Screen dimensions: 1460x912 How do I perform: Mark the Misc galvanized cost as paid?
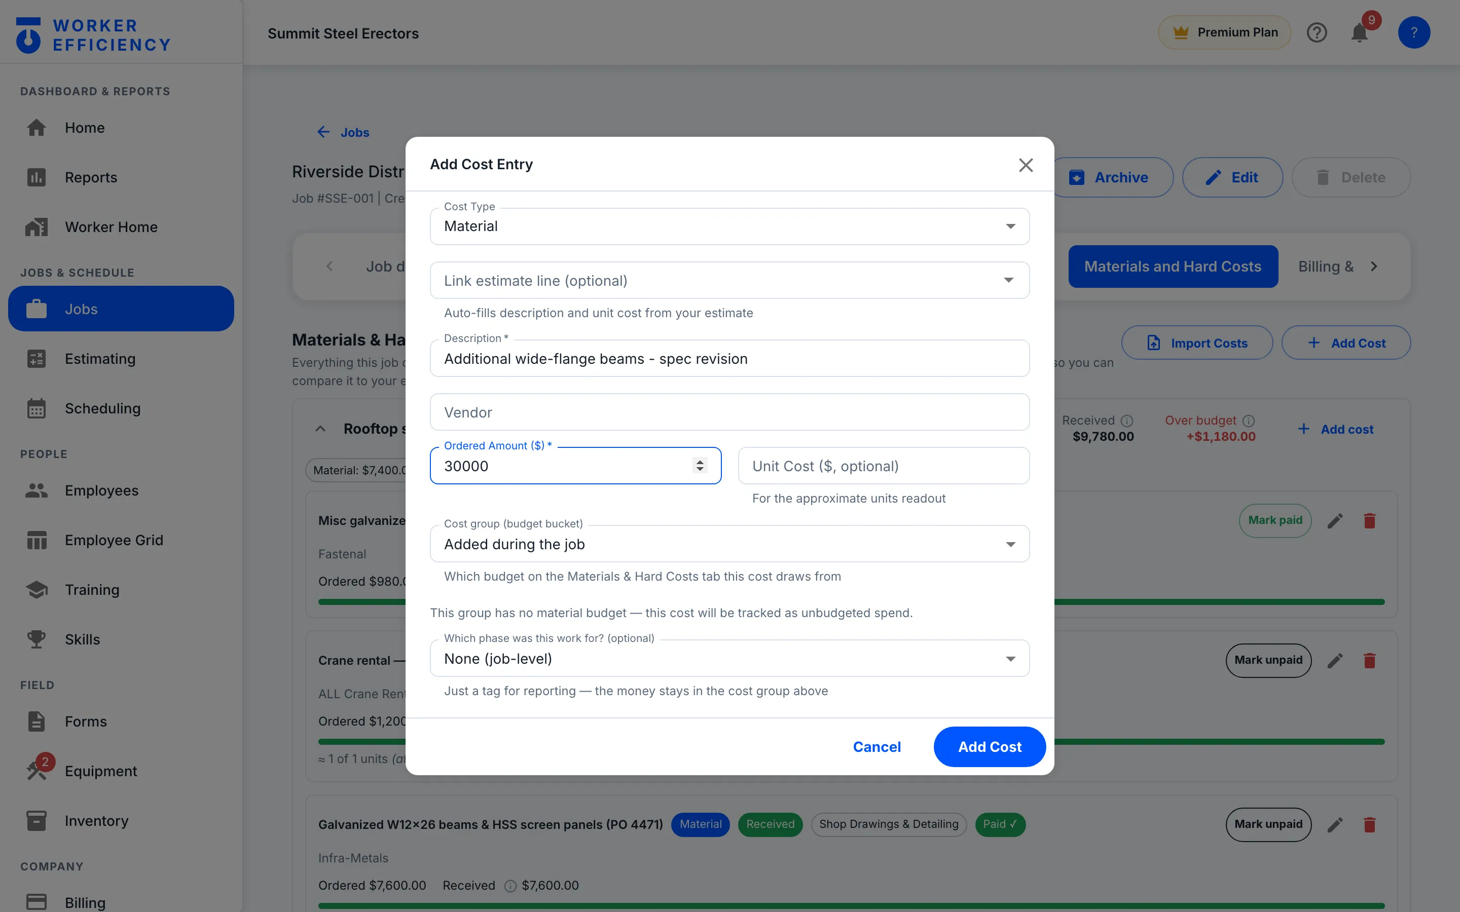pos(1275,520)
